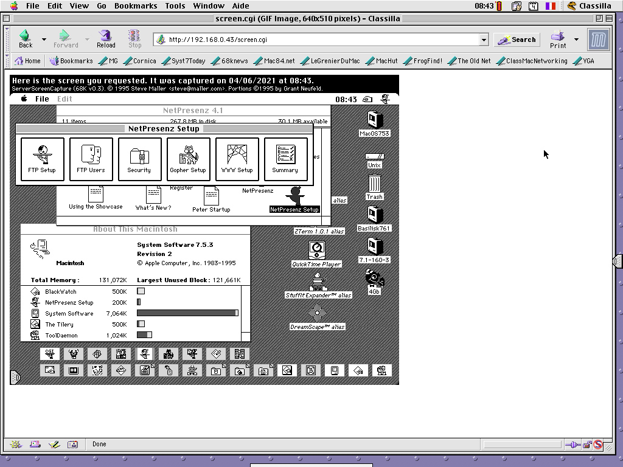Open the French flag keyboard menu
623x467 pixels.
click(550, 6)
